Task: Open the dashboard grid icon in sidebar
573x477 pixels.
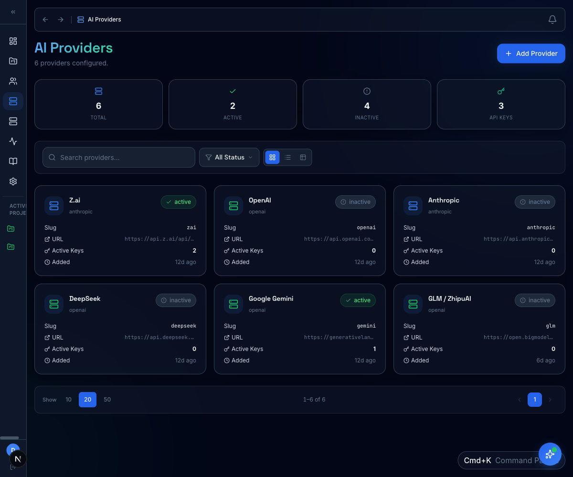Action: click(x=13, y=41)
